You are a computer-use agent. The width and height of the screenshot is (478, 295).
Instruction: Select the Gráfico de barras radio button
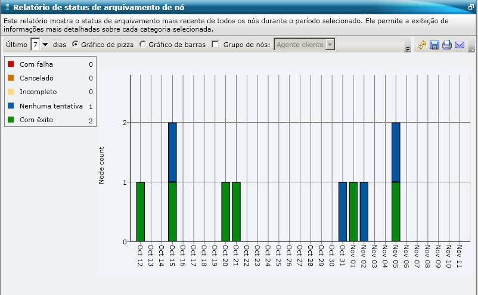click(x=142, y=44)
